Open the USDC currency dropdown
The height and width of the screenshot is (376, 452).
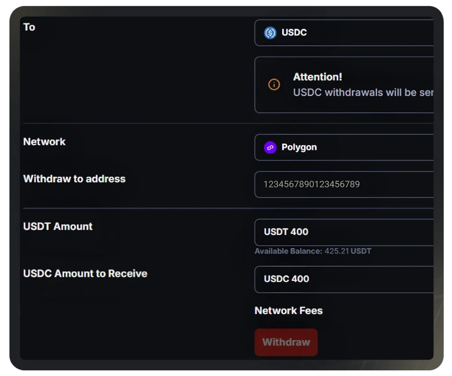(344, 33)
